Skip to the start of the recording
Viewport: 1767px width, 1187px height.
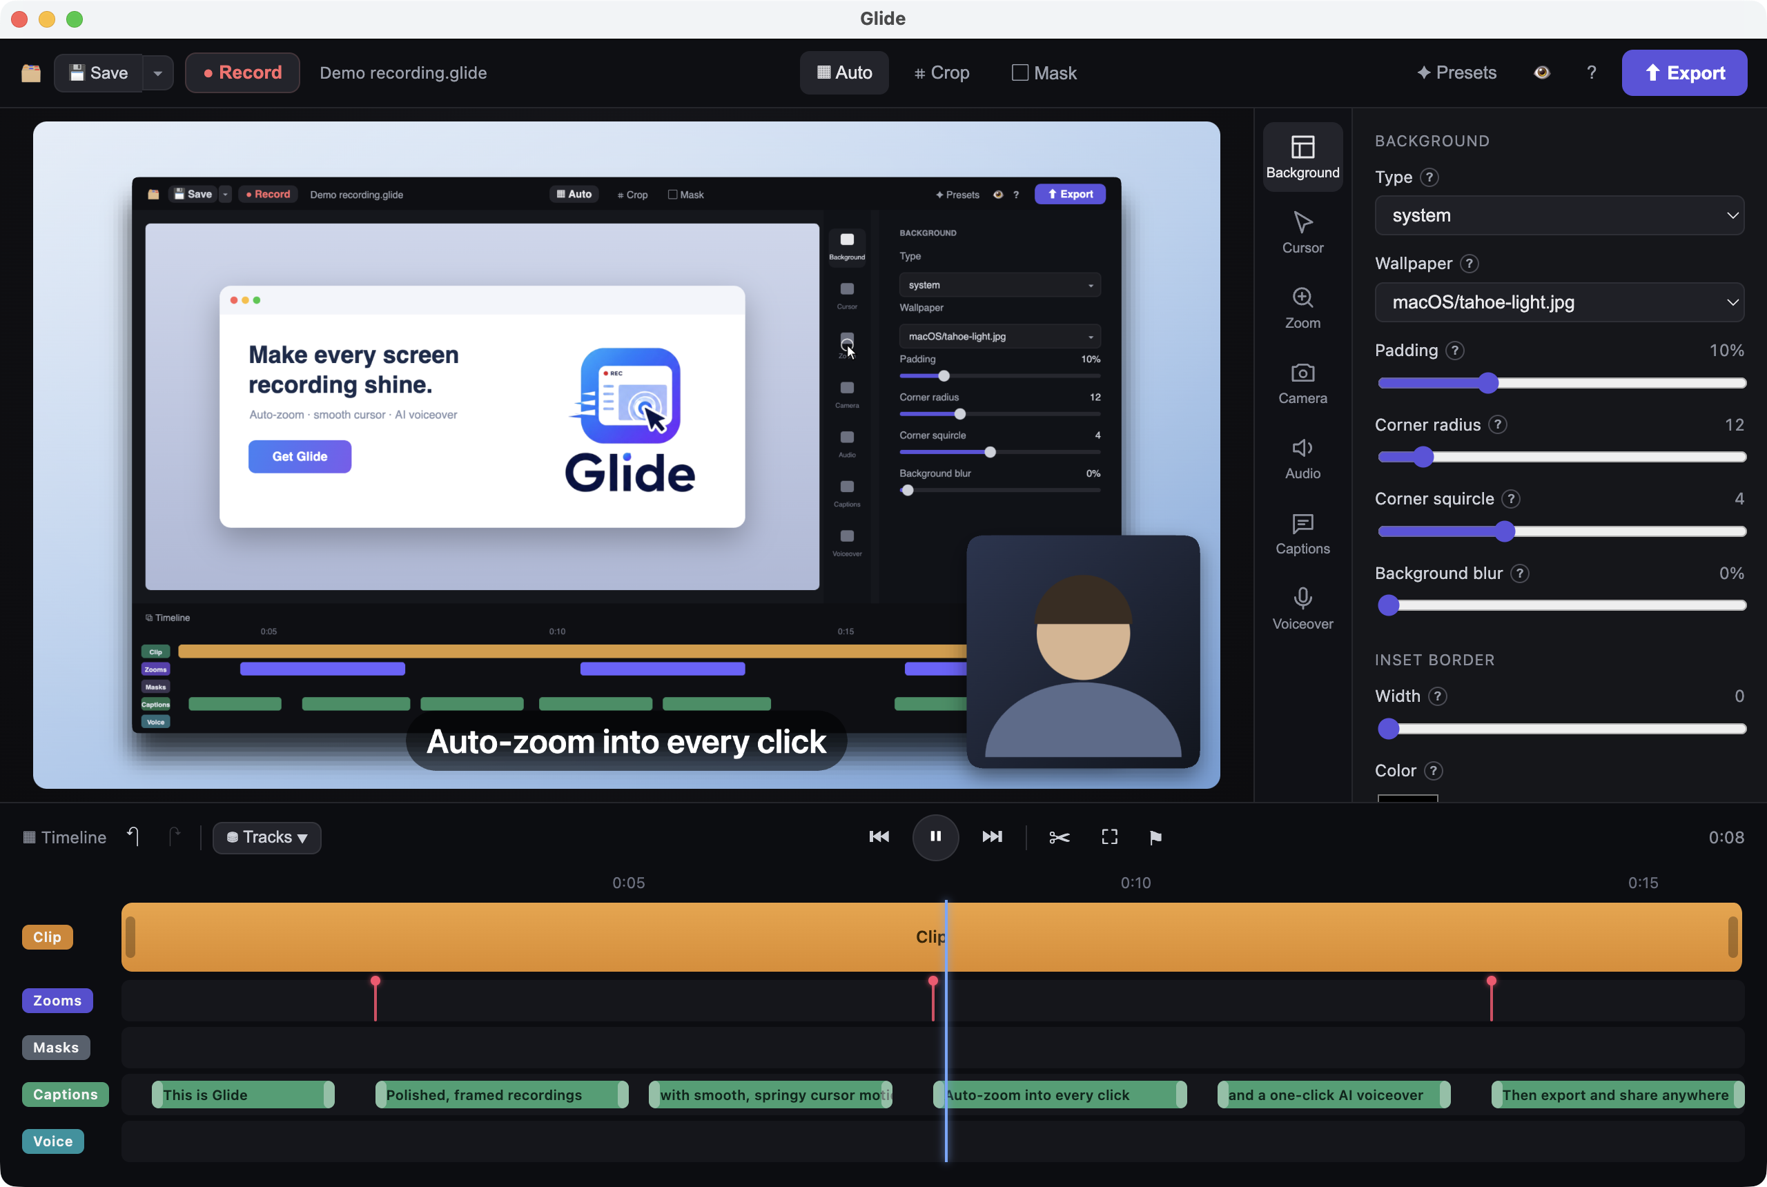[x=879, y=836]
